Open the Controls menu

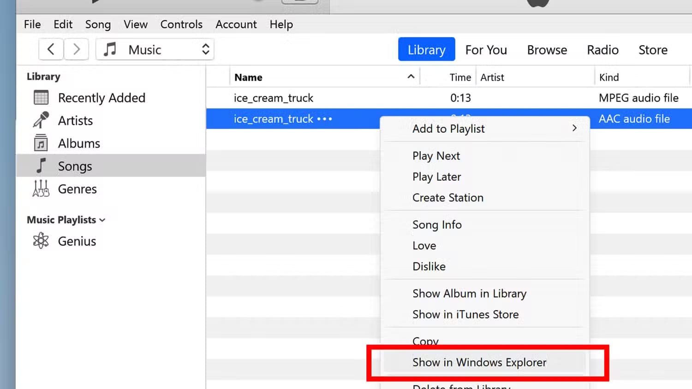coord(181,24)
